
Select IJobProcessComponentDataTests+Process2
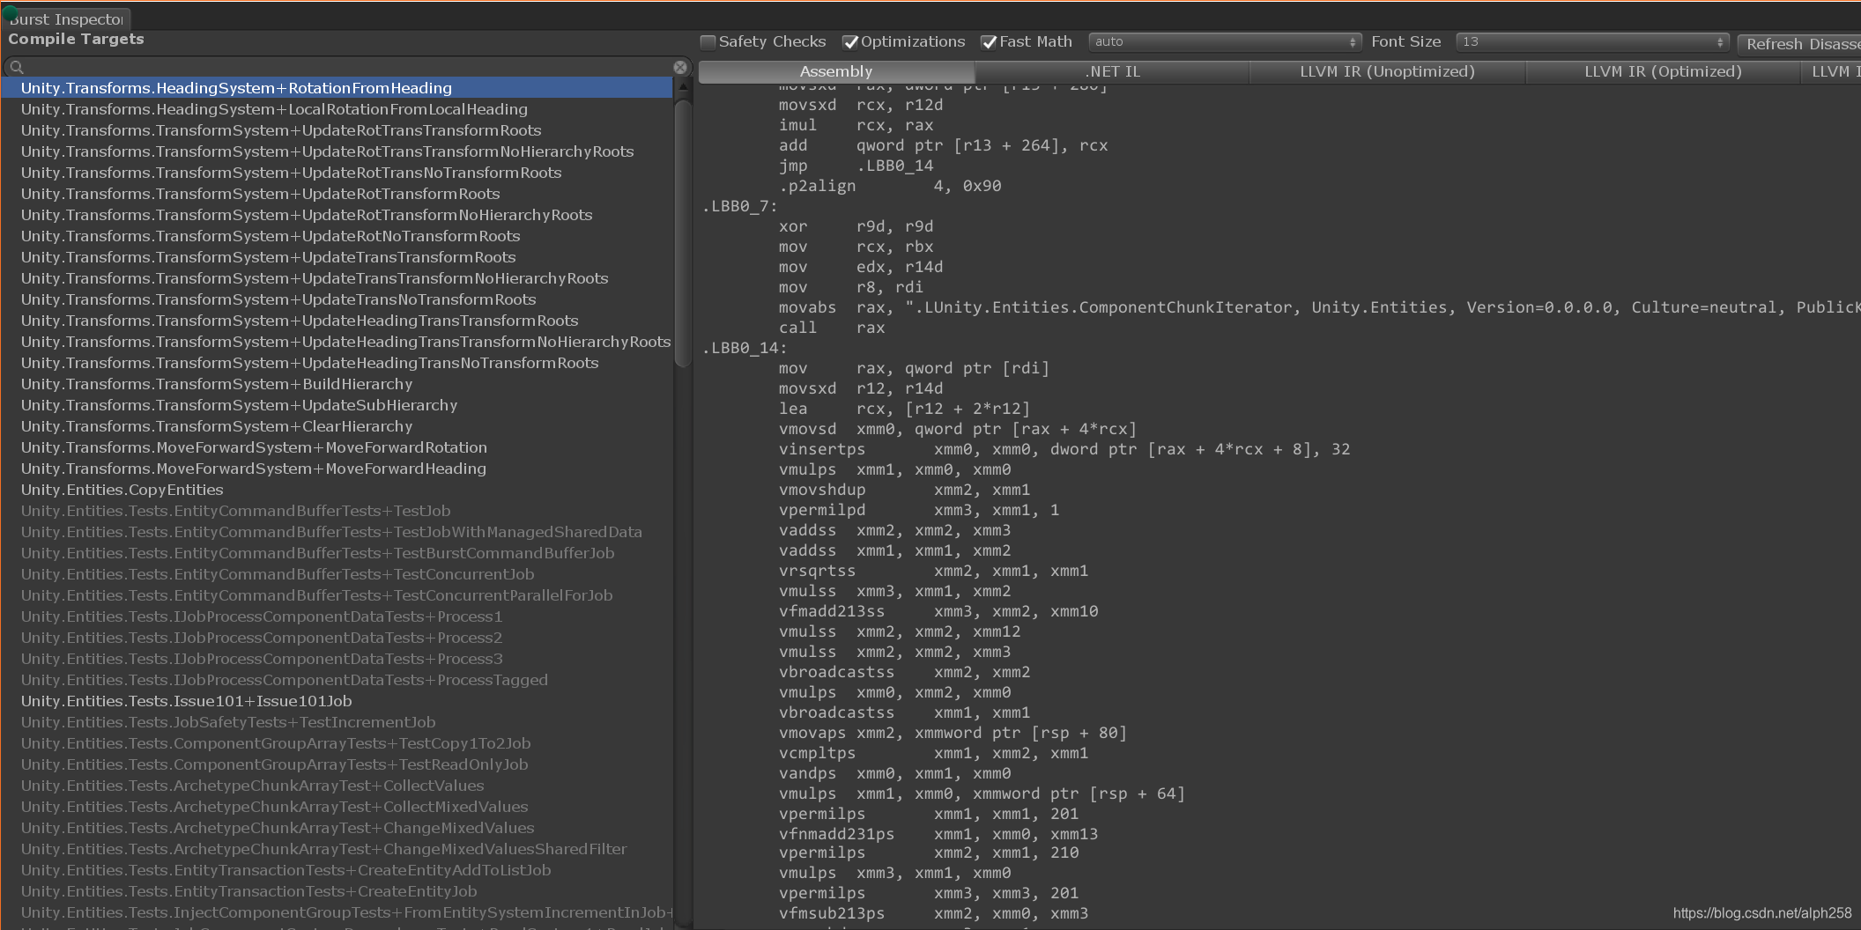pyautogui.click(x=337, y=638)
